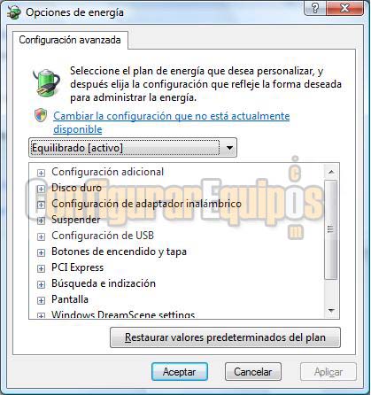Open the Equilibrado [activo] plan dropdown
The image size is (371, 395).
pos(133,147)
